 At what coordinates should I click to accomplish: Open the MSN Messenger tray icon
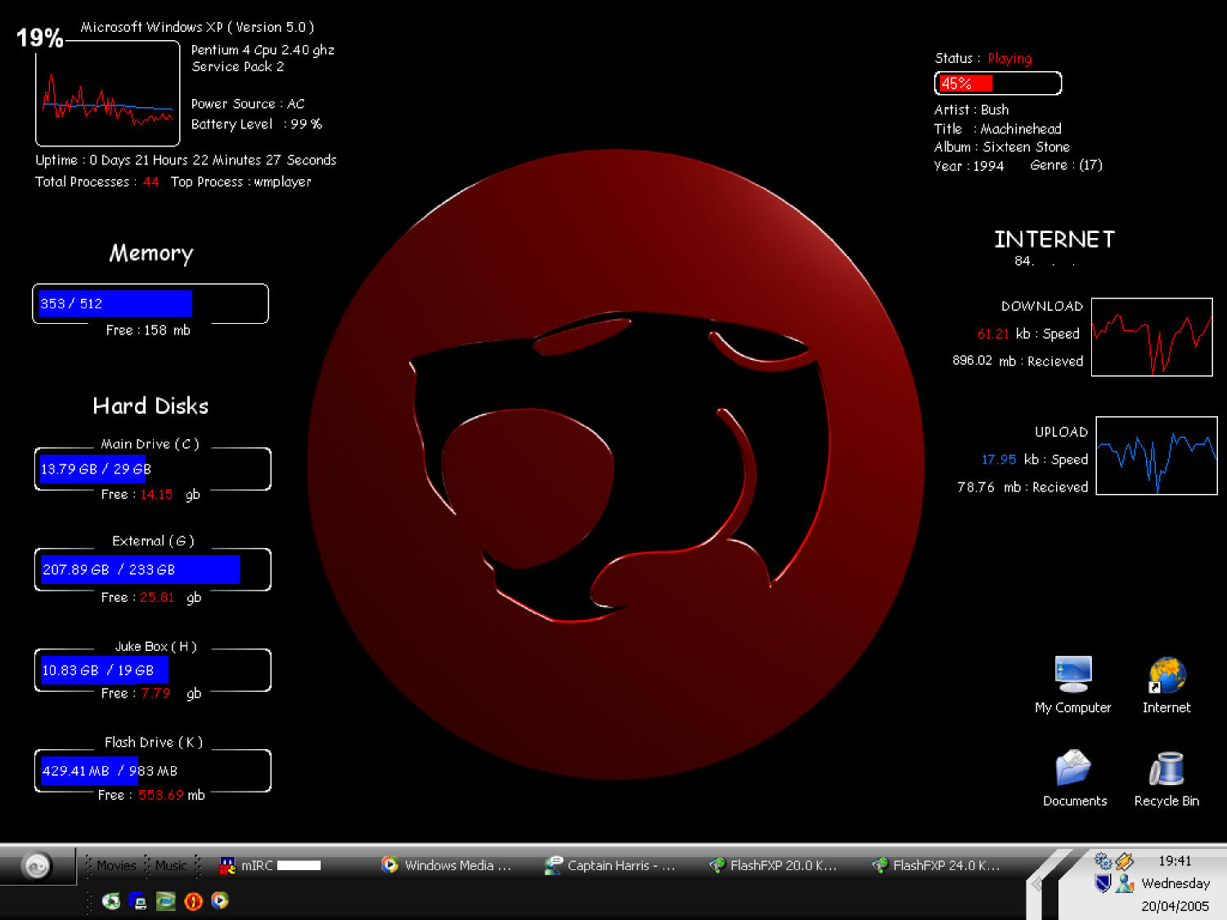click(1125, 883)
